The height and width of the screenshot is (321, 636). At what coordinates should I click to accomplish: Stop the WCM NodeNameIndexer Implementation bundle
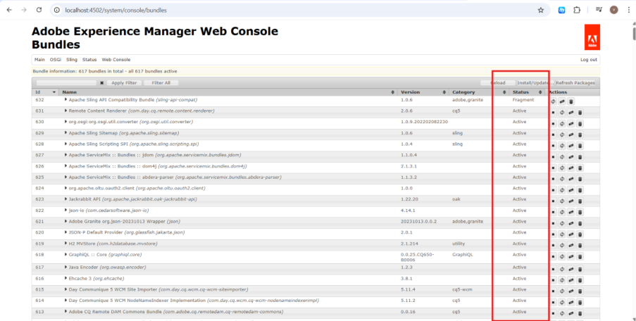[554, 303]
